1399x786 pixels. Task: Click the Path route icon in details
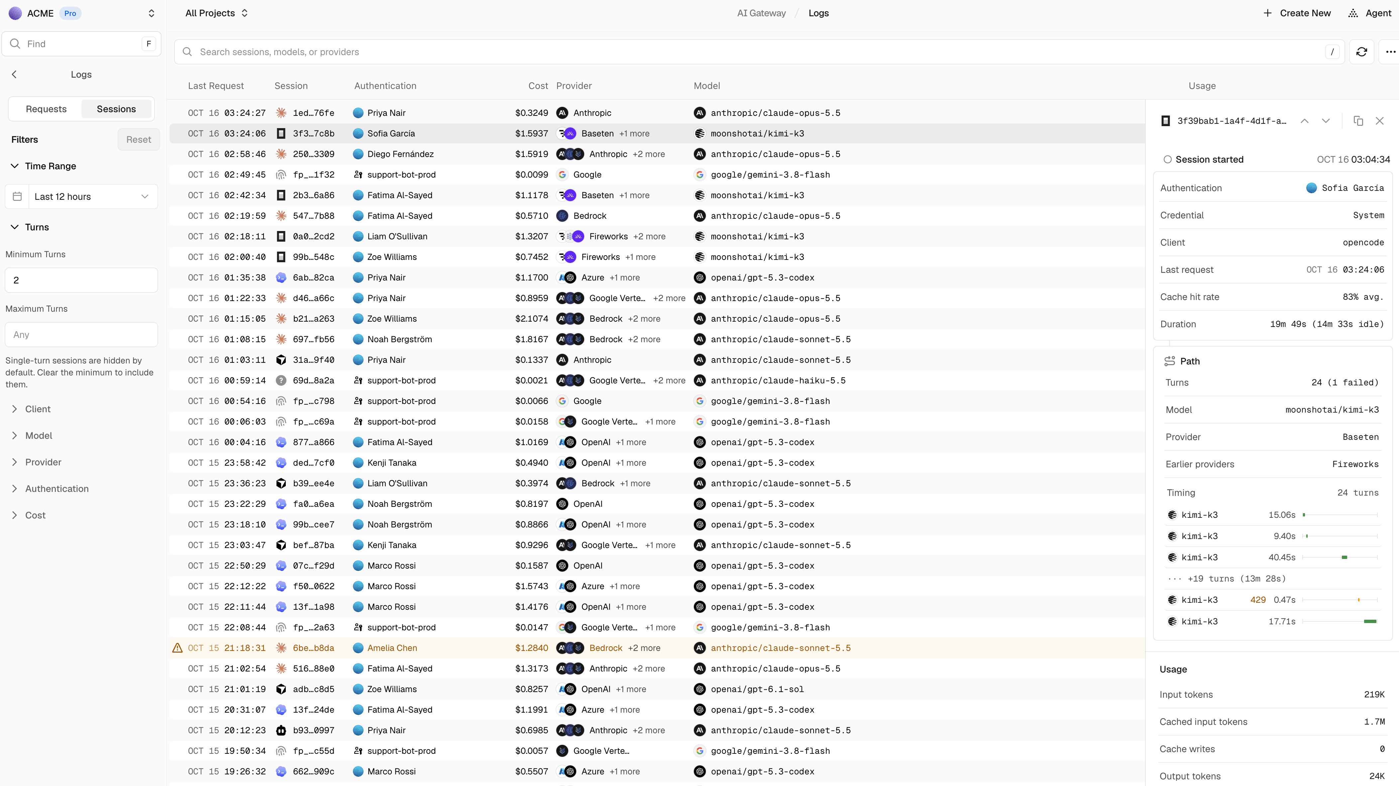click(1169, 361)
